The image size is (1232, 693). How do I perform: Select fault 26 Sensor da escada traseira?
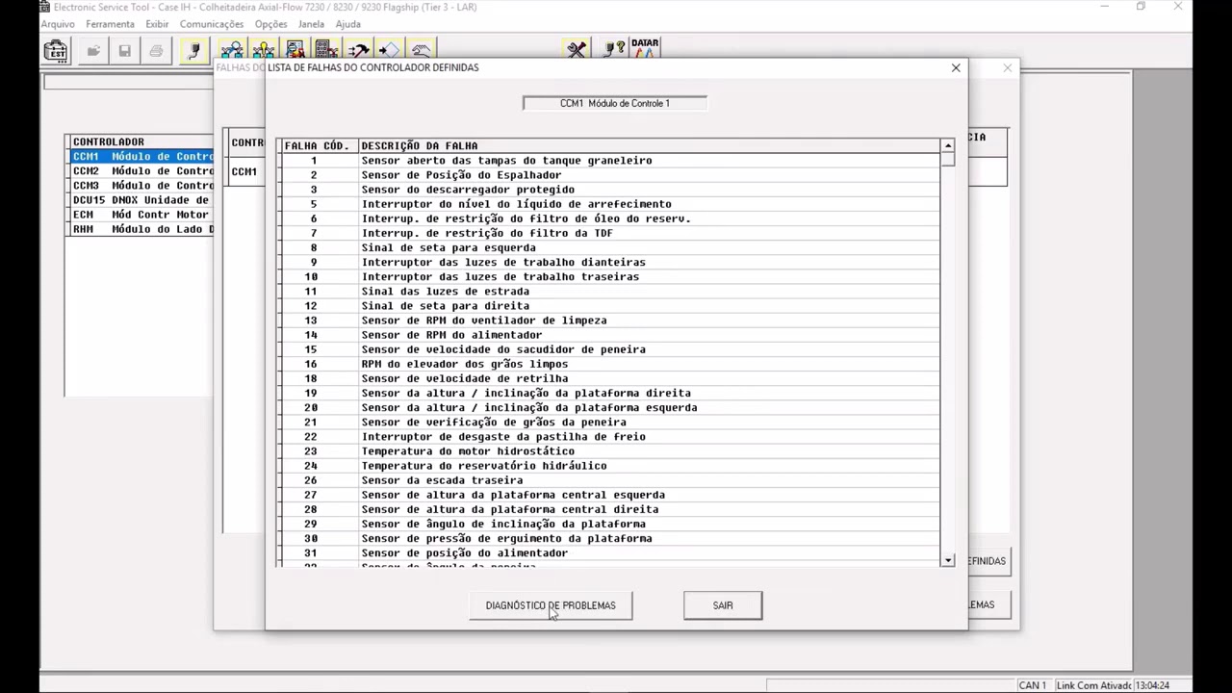pyautogui.click(x=610, y=480)
